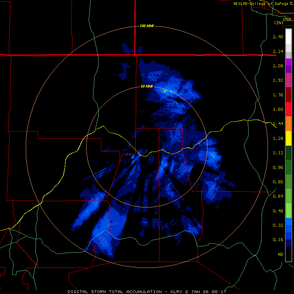Select the 0.16 legend value
The image size is (294, 294).
click(278, 240)
